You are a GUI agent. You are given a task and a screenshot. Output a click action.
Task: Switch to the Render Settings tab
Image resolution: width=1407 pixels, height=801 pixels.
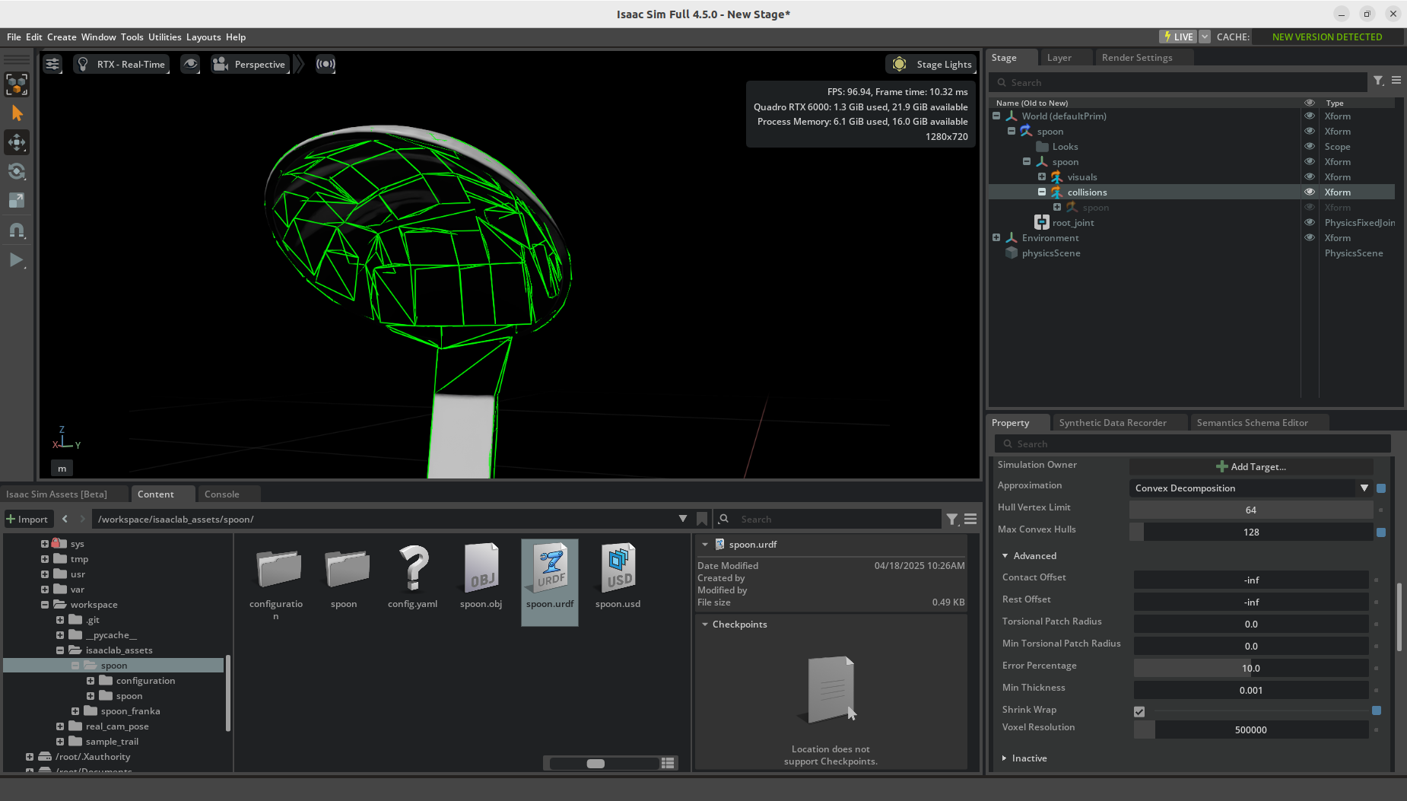point(1136,58)
